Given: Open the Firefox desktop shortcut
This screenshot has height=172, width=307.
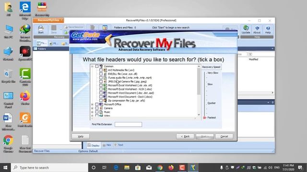Looking at the screenshot, I should tap(25, 98).
